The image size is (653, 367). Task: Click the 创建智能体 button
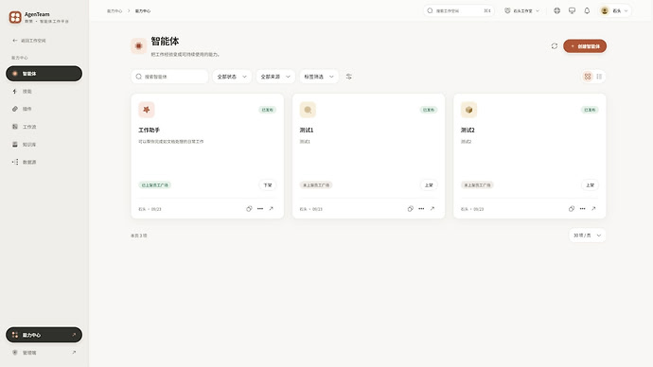[x=585, y=46]
